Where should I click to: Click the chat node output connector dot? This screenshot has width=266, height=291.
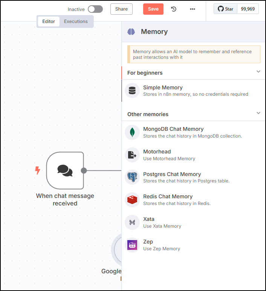(x=84, y=170)
